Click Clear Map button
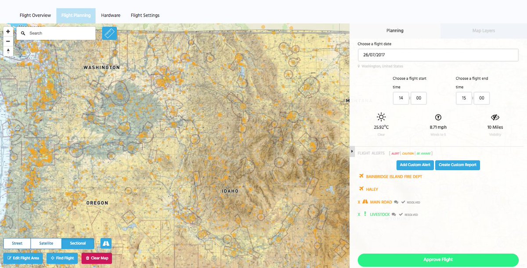The width and height of the screenshot is (527, 268). (97, 258)
